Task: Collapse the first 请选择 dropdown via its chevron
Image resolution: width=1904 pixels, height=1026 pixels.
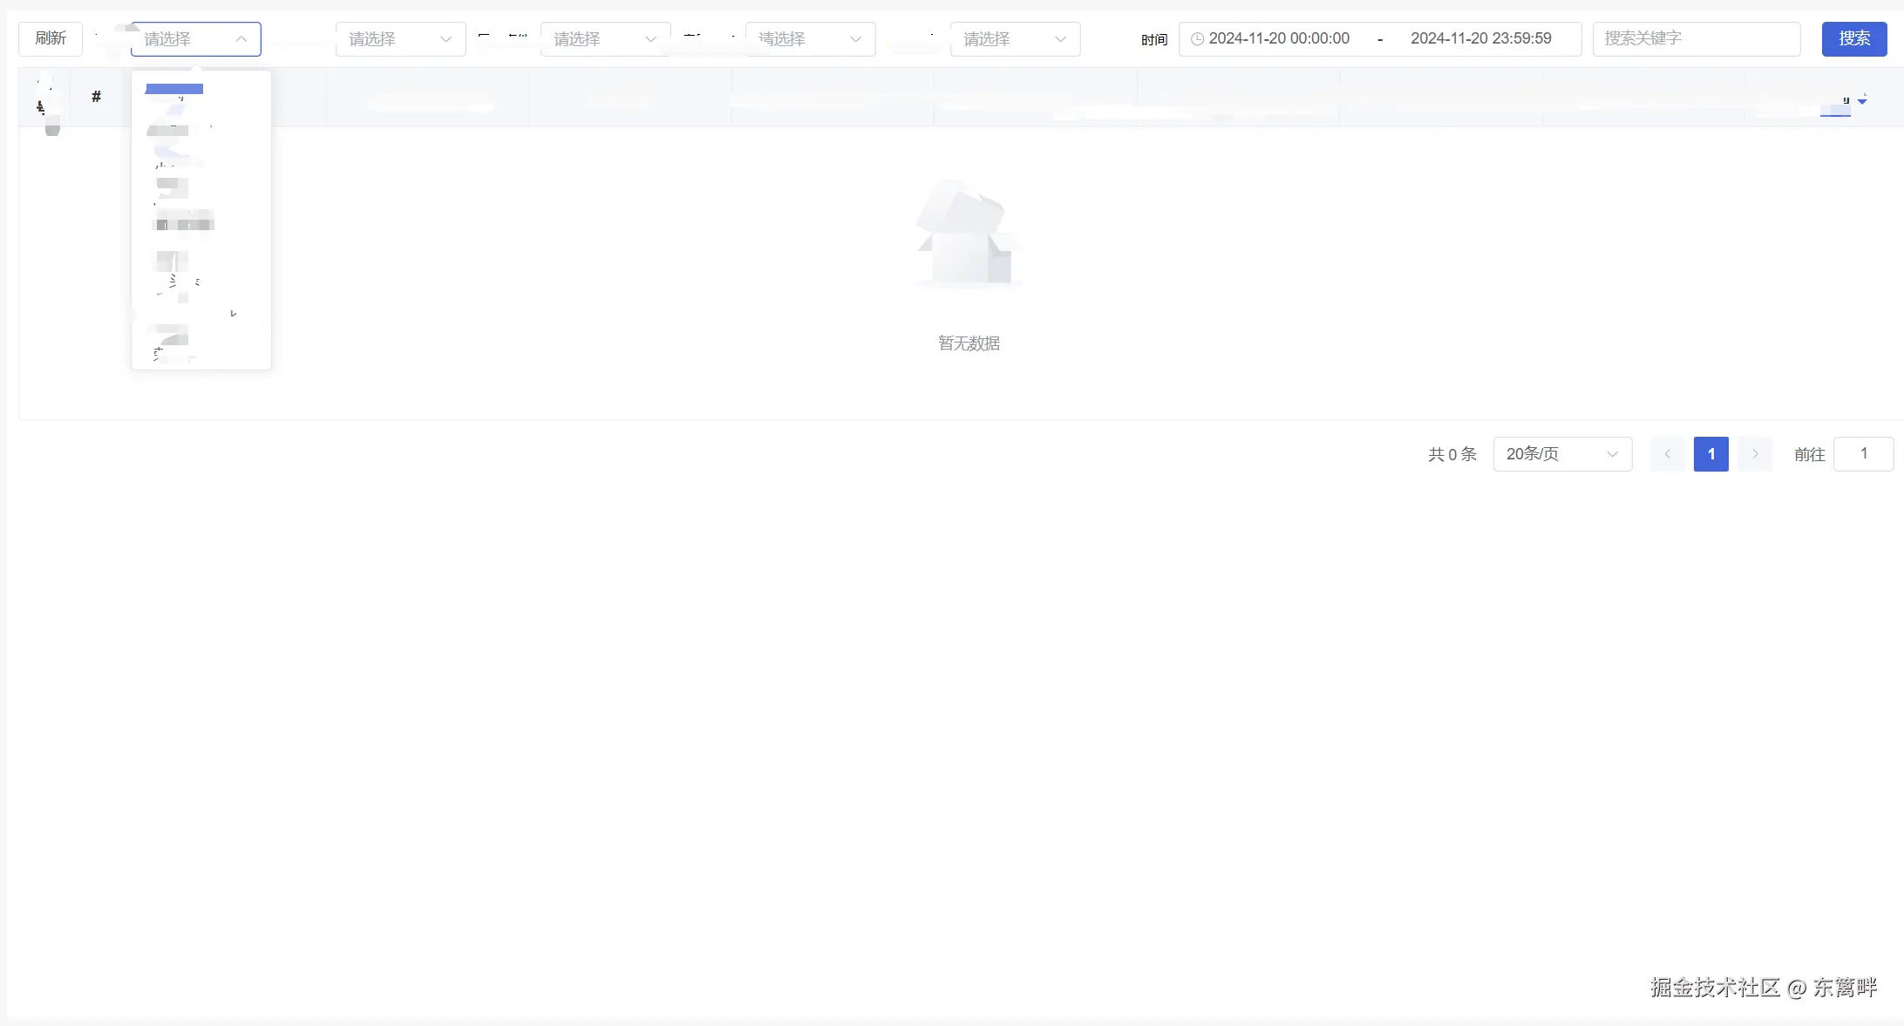Action: [x=241, y=38]
